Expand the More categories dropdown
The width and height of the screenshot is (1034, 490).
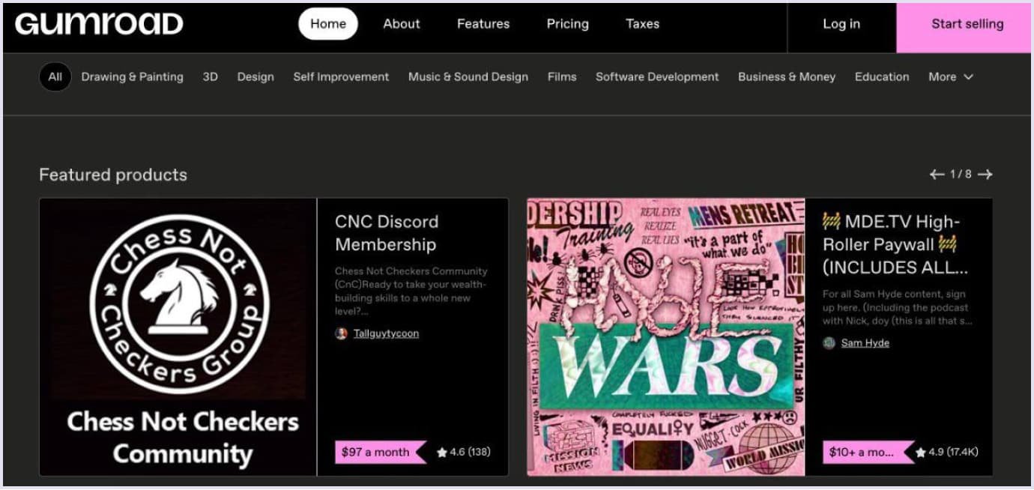(x=950, y=76)
